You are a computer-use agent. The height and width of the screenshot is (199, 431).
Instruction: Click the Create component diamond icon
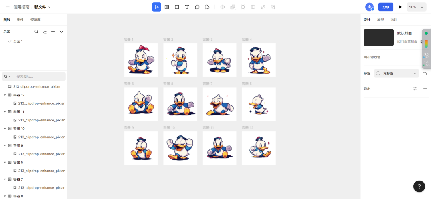click(x=223, y=7)
